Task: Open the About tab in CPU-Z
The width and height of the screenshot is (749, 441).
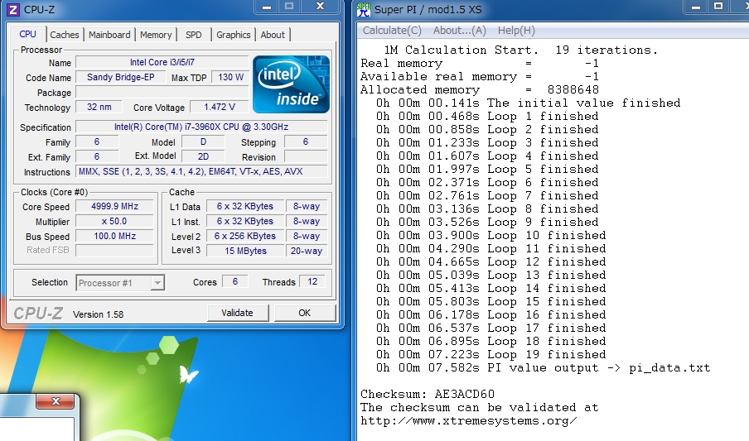Action: tap(273, 35)
